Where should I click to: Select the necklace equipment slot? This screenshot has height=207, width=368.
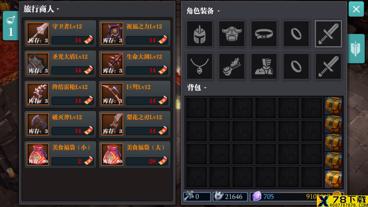(x=199, y=66)
